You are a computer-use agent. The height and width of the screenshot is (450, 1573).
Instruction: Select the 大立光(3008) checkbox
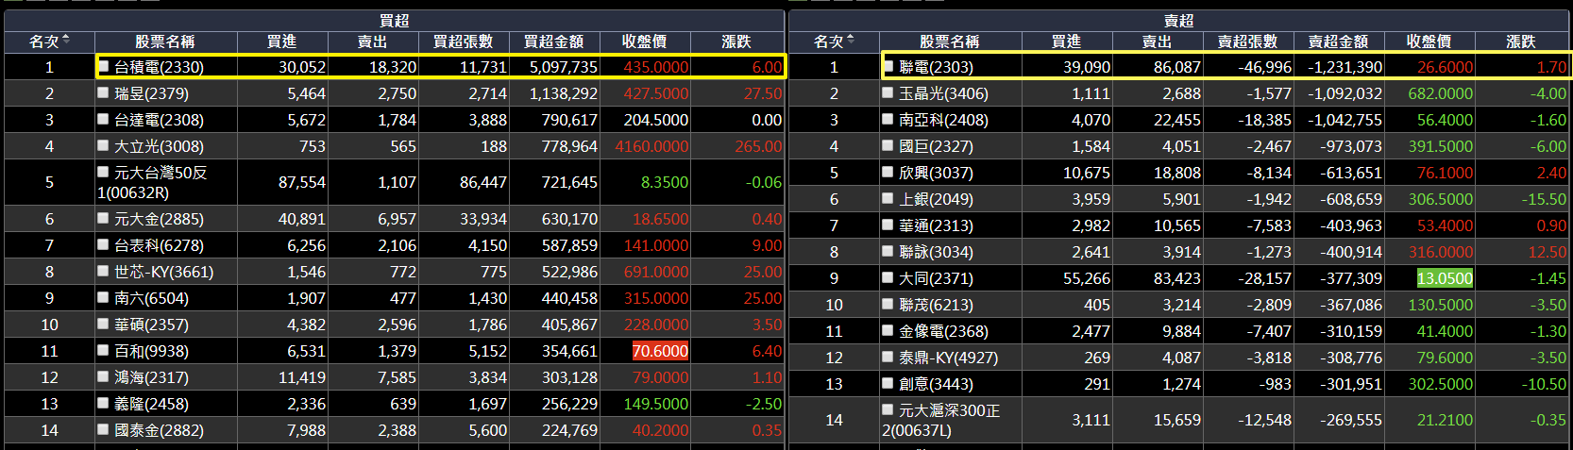click(x=104, y=145)
